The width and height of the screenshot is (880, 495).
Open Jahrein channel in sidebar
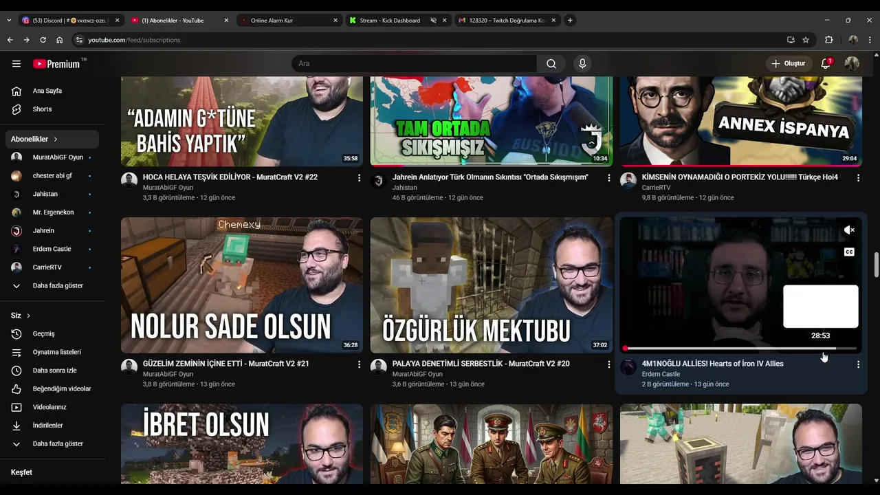coord(54,231)
